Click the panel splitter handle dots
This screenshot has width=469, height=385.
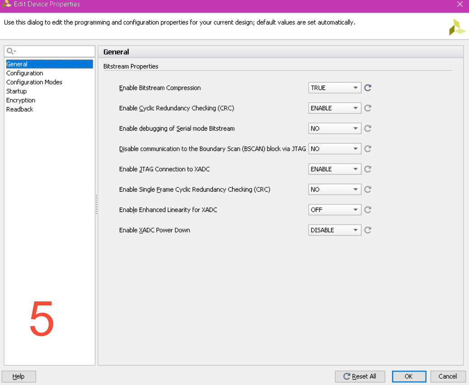[x=96, y=205]
